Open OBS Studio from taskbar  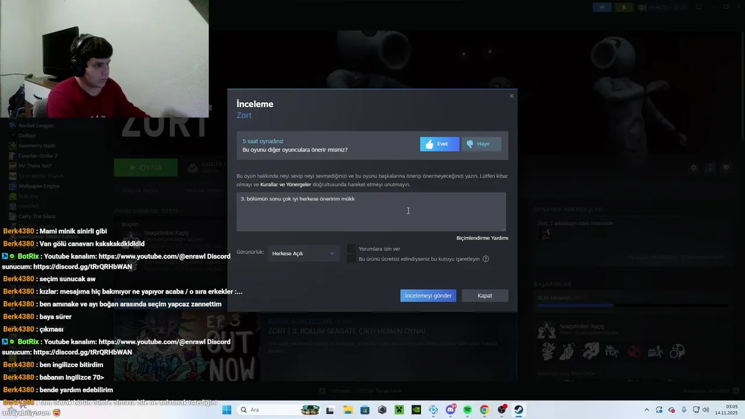pos(502,410)
